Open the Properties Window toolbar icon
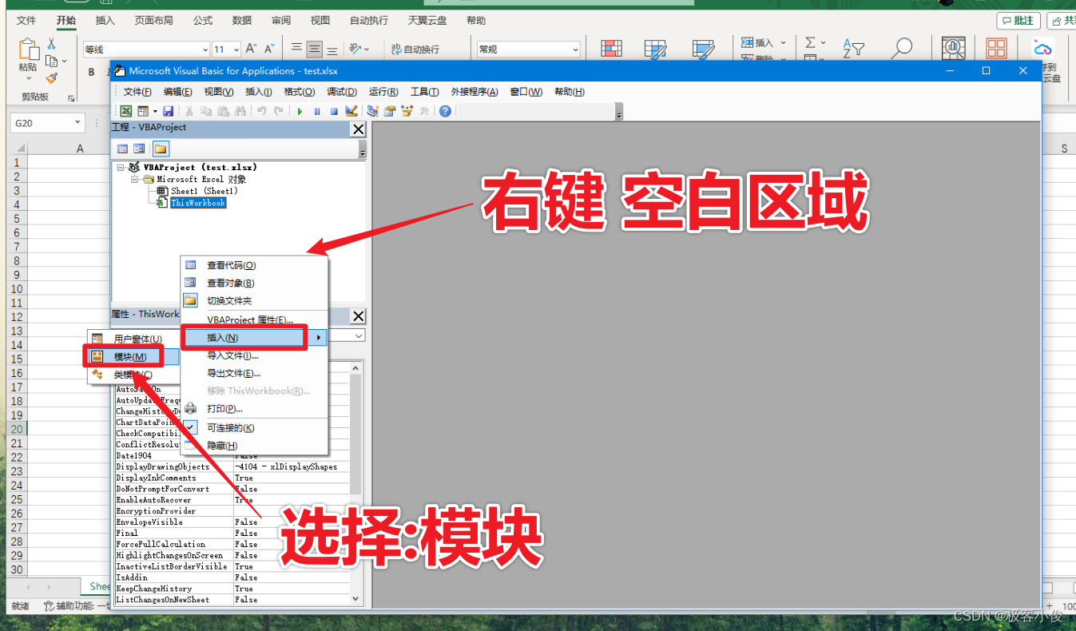 coord(390,111)
